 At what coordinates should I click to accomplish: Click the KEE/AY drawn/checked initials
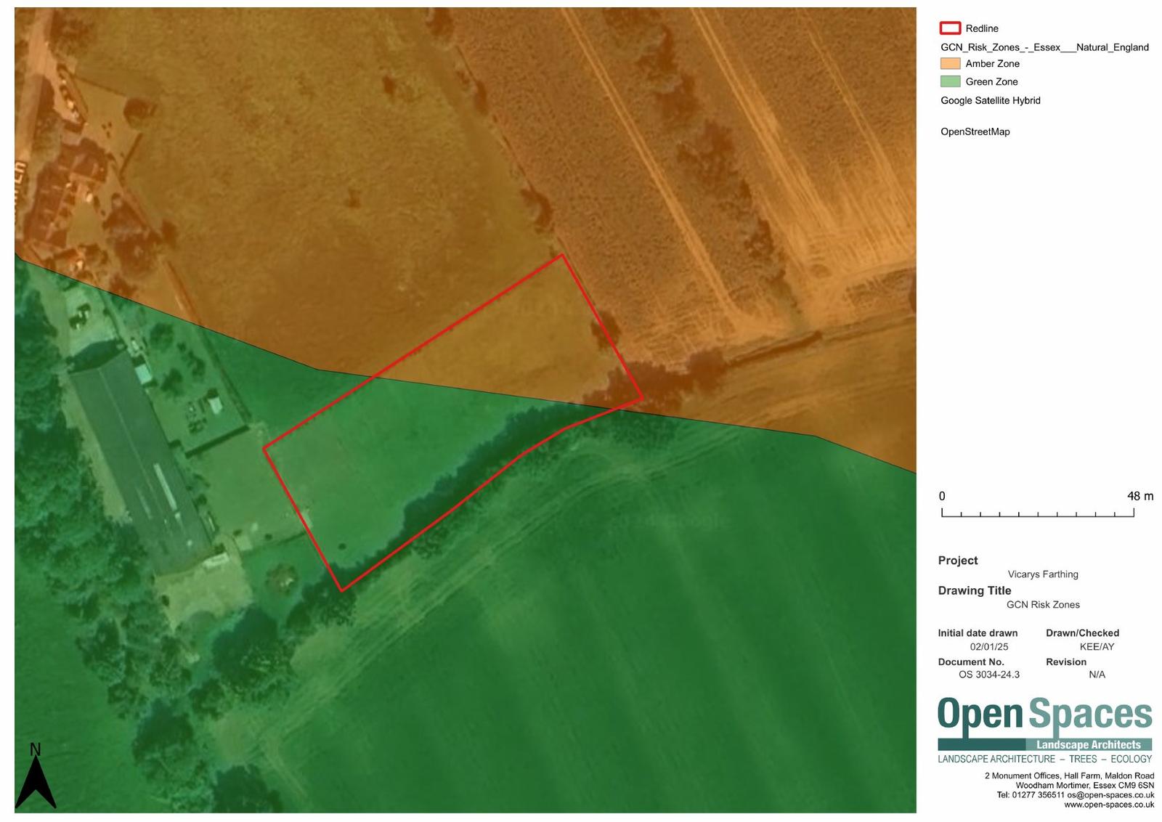pyautogui.click(x=1096, y=646)
